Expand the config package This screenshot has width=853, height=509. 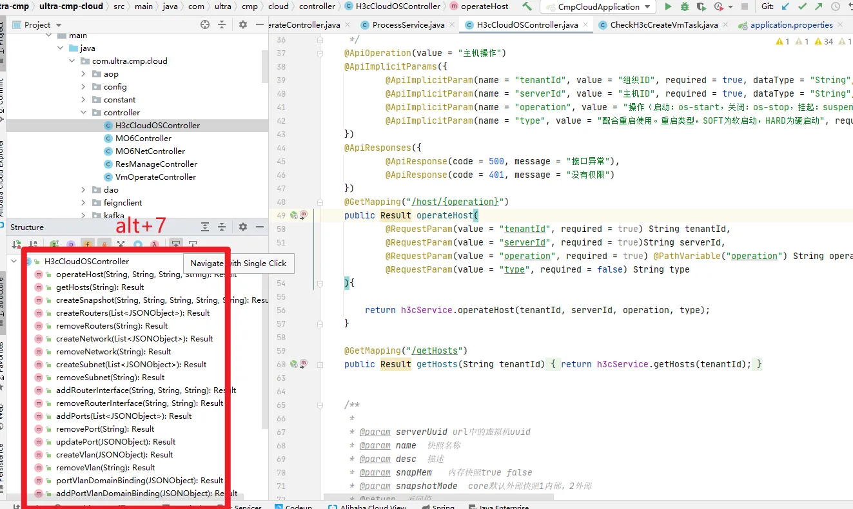point(84,87)
